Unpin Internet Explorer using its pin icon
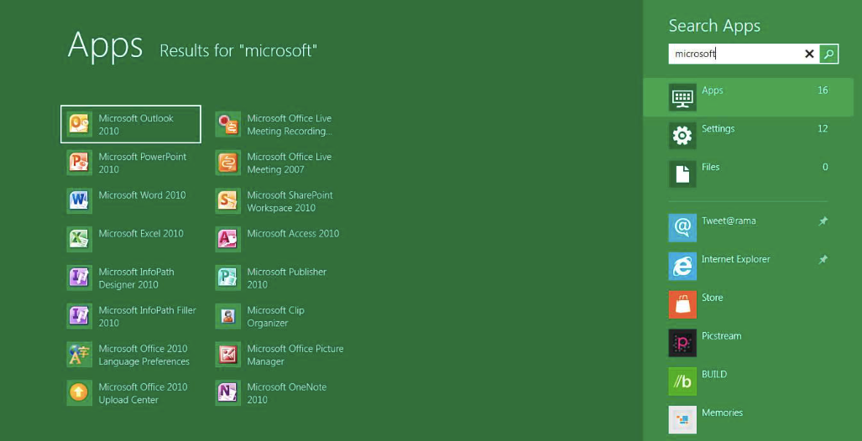 tap(823, 259)
